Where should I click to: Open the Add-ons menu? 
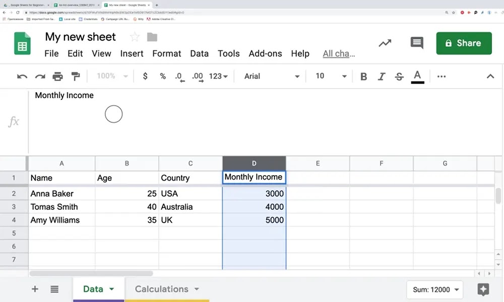coord(265,53)
